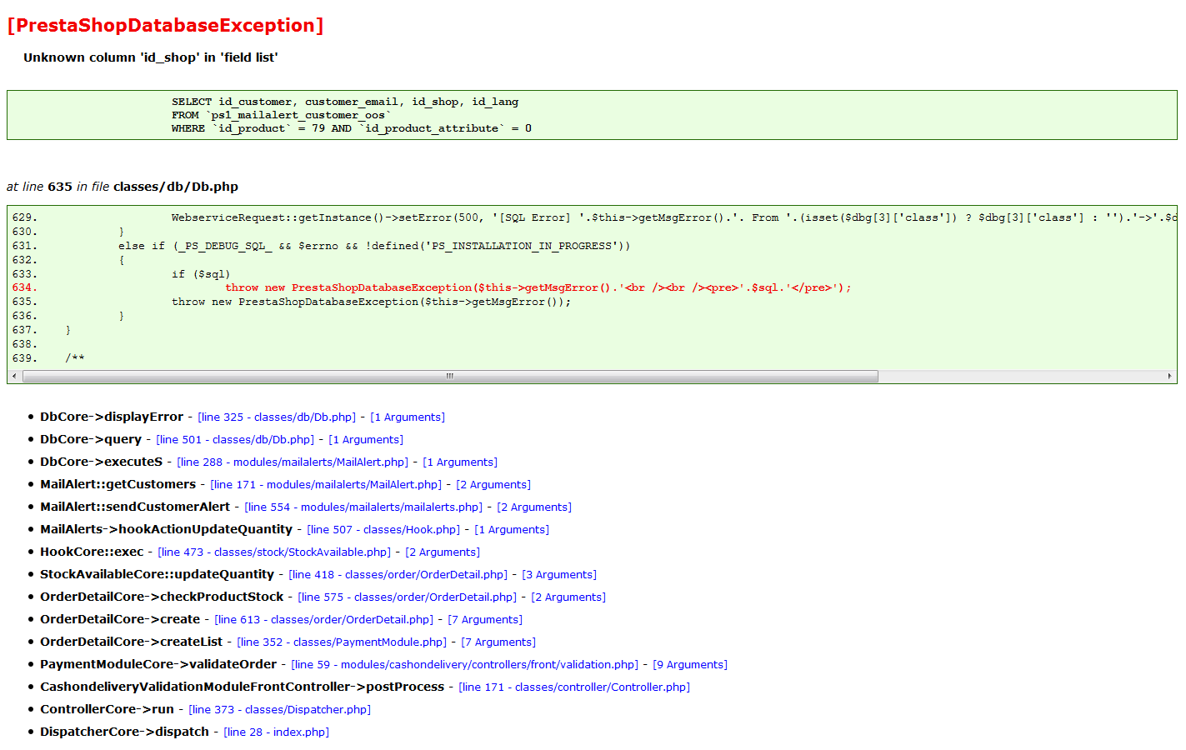Open the DbCore->query line 501 link
The width and height of the screenshot is (1186, 750).
(x=235, y=440)
